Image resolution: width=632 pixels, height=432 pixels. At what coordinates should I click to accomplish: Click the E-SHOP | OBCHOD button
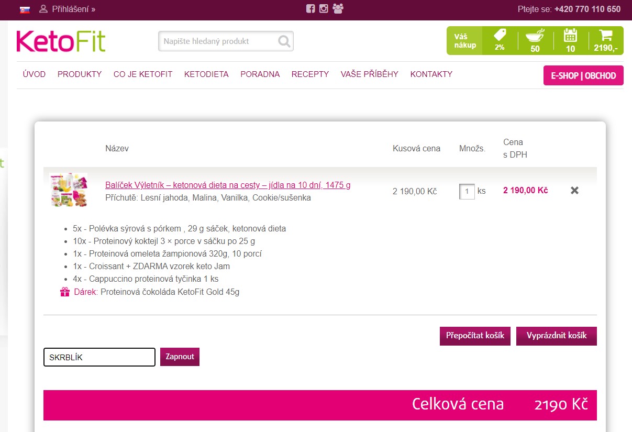583,75
